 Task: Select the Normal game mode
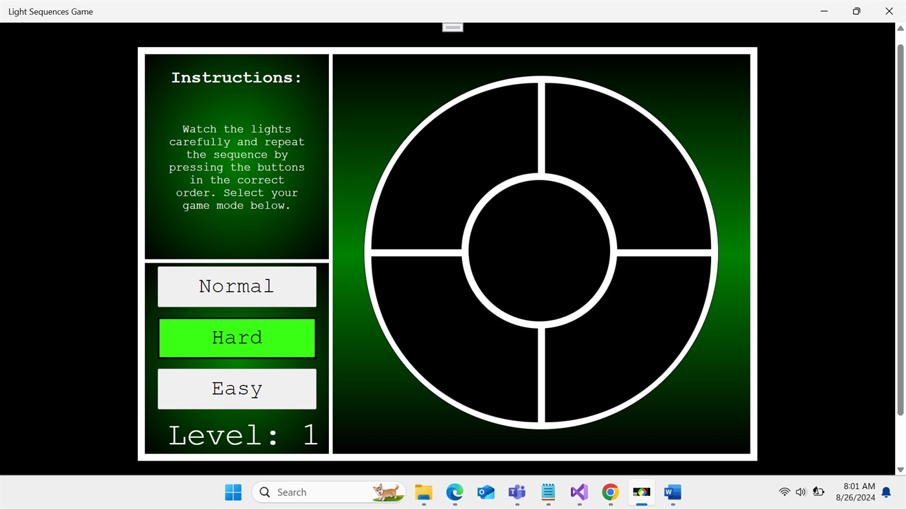pyautogui.click(x=236, y=286)
